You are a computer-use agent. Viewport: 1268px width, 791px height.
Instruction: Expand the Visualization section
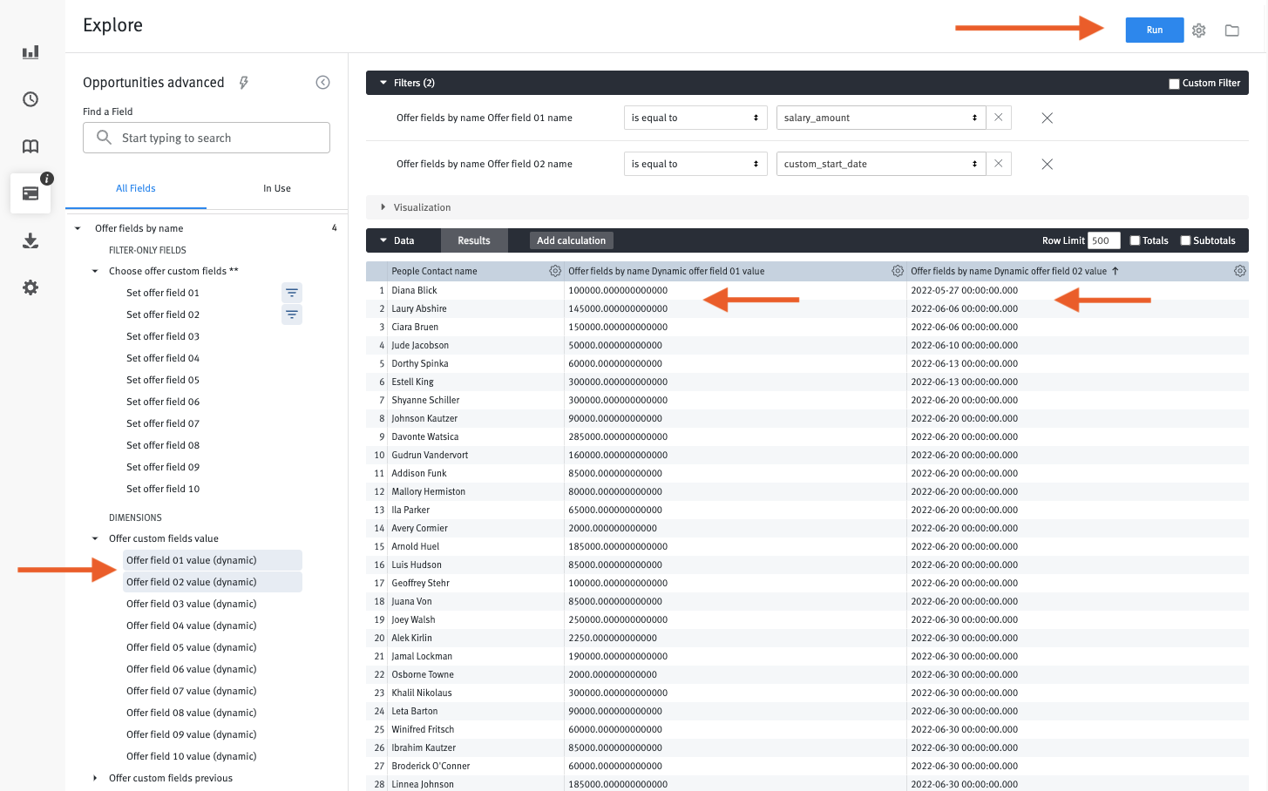click(x=383, y=207)
